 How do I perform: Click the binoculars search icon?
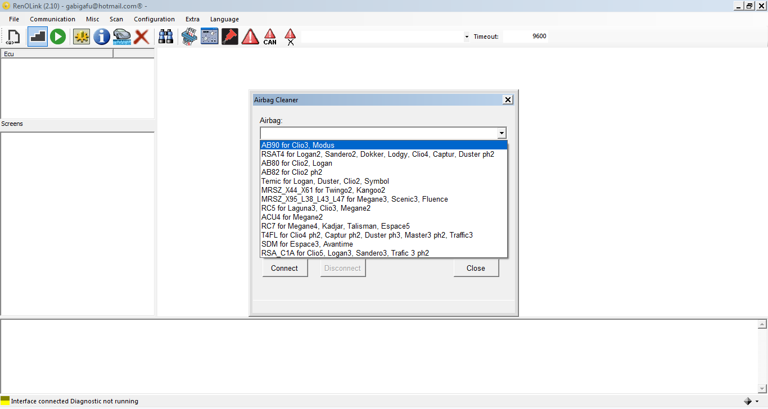[x=166, y=37]
